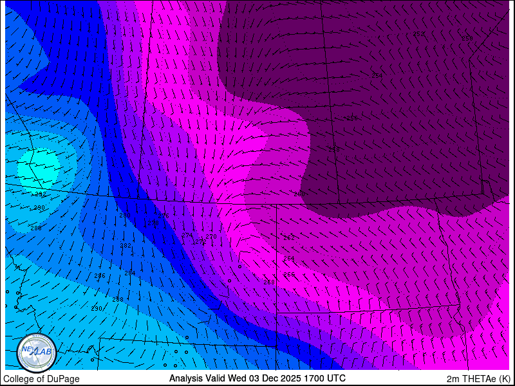
Task: Click the "Analysis Valid Wed 03 Dec 2025 1700 UTC" text
Action: click(x=257, y=378)
